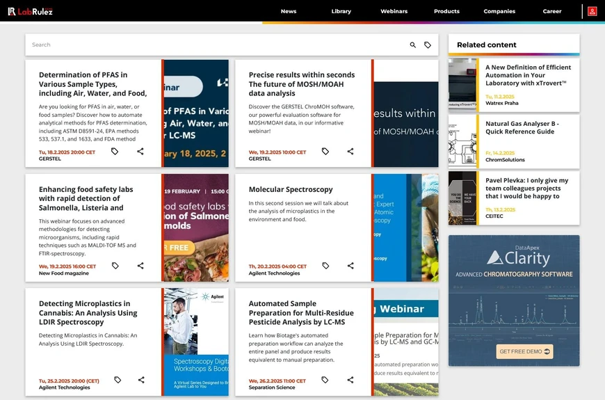Switch to the Webinars section

[394, 11]
